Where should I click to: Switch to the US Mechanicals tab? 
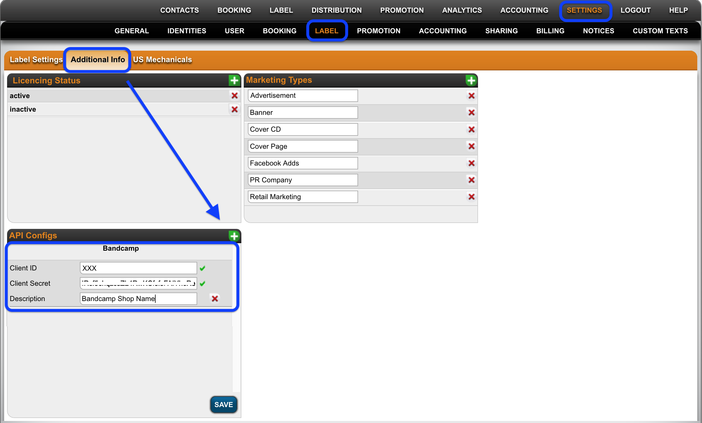(x=162, y=60)
